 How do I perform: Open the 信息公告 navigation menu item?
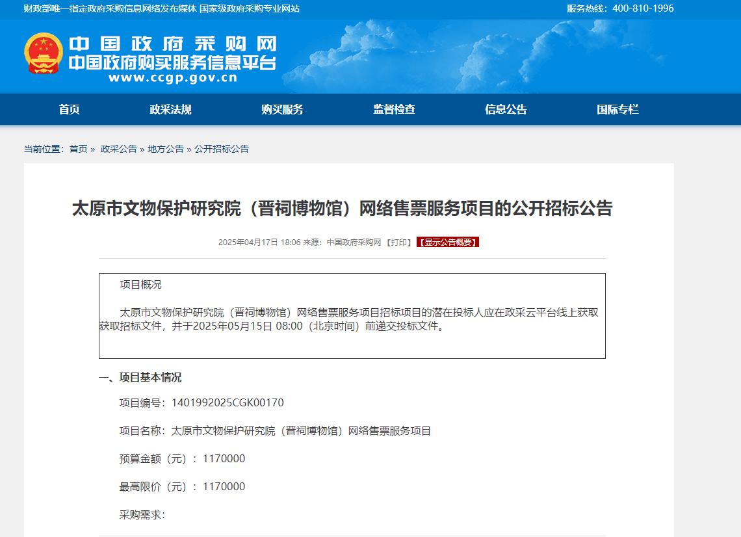(505, 109)
